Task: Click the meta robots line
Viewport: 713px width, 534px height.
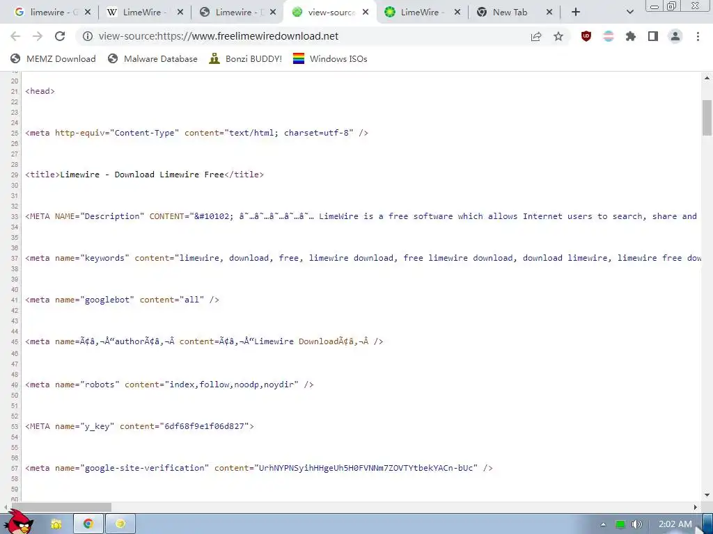Action: 170,385
